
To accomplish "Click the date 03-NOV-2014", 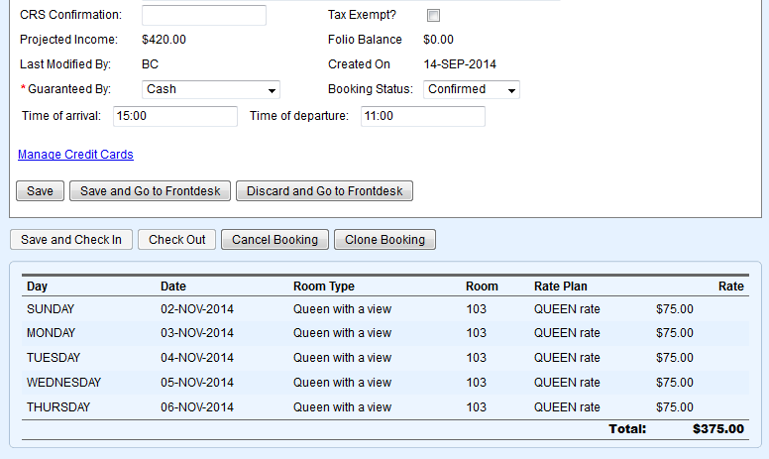I will pos(197,333).
